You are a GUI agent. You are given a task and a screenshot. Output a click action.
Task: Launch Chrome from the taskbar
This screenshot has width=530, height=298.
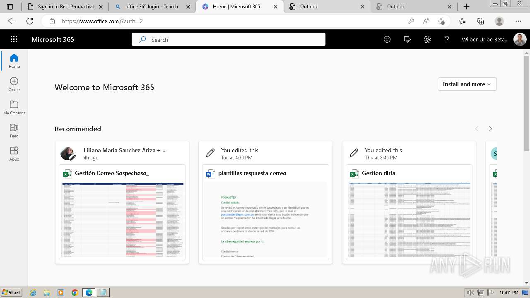coord(75,293)
